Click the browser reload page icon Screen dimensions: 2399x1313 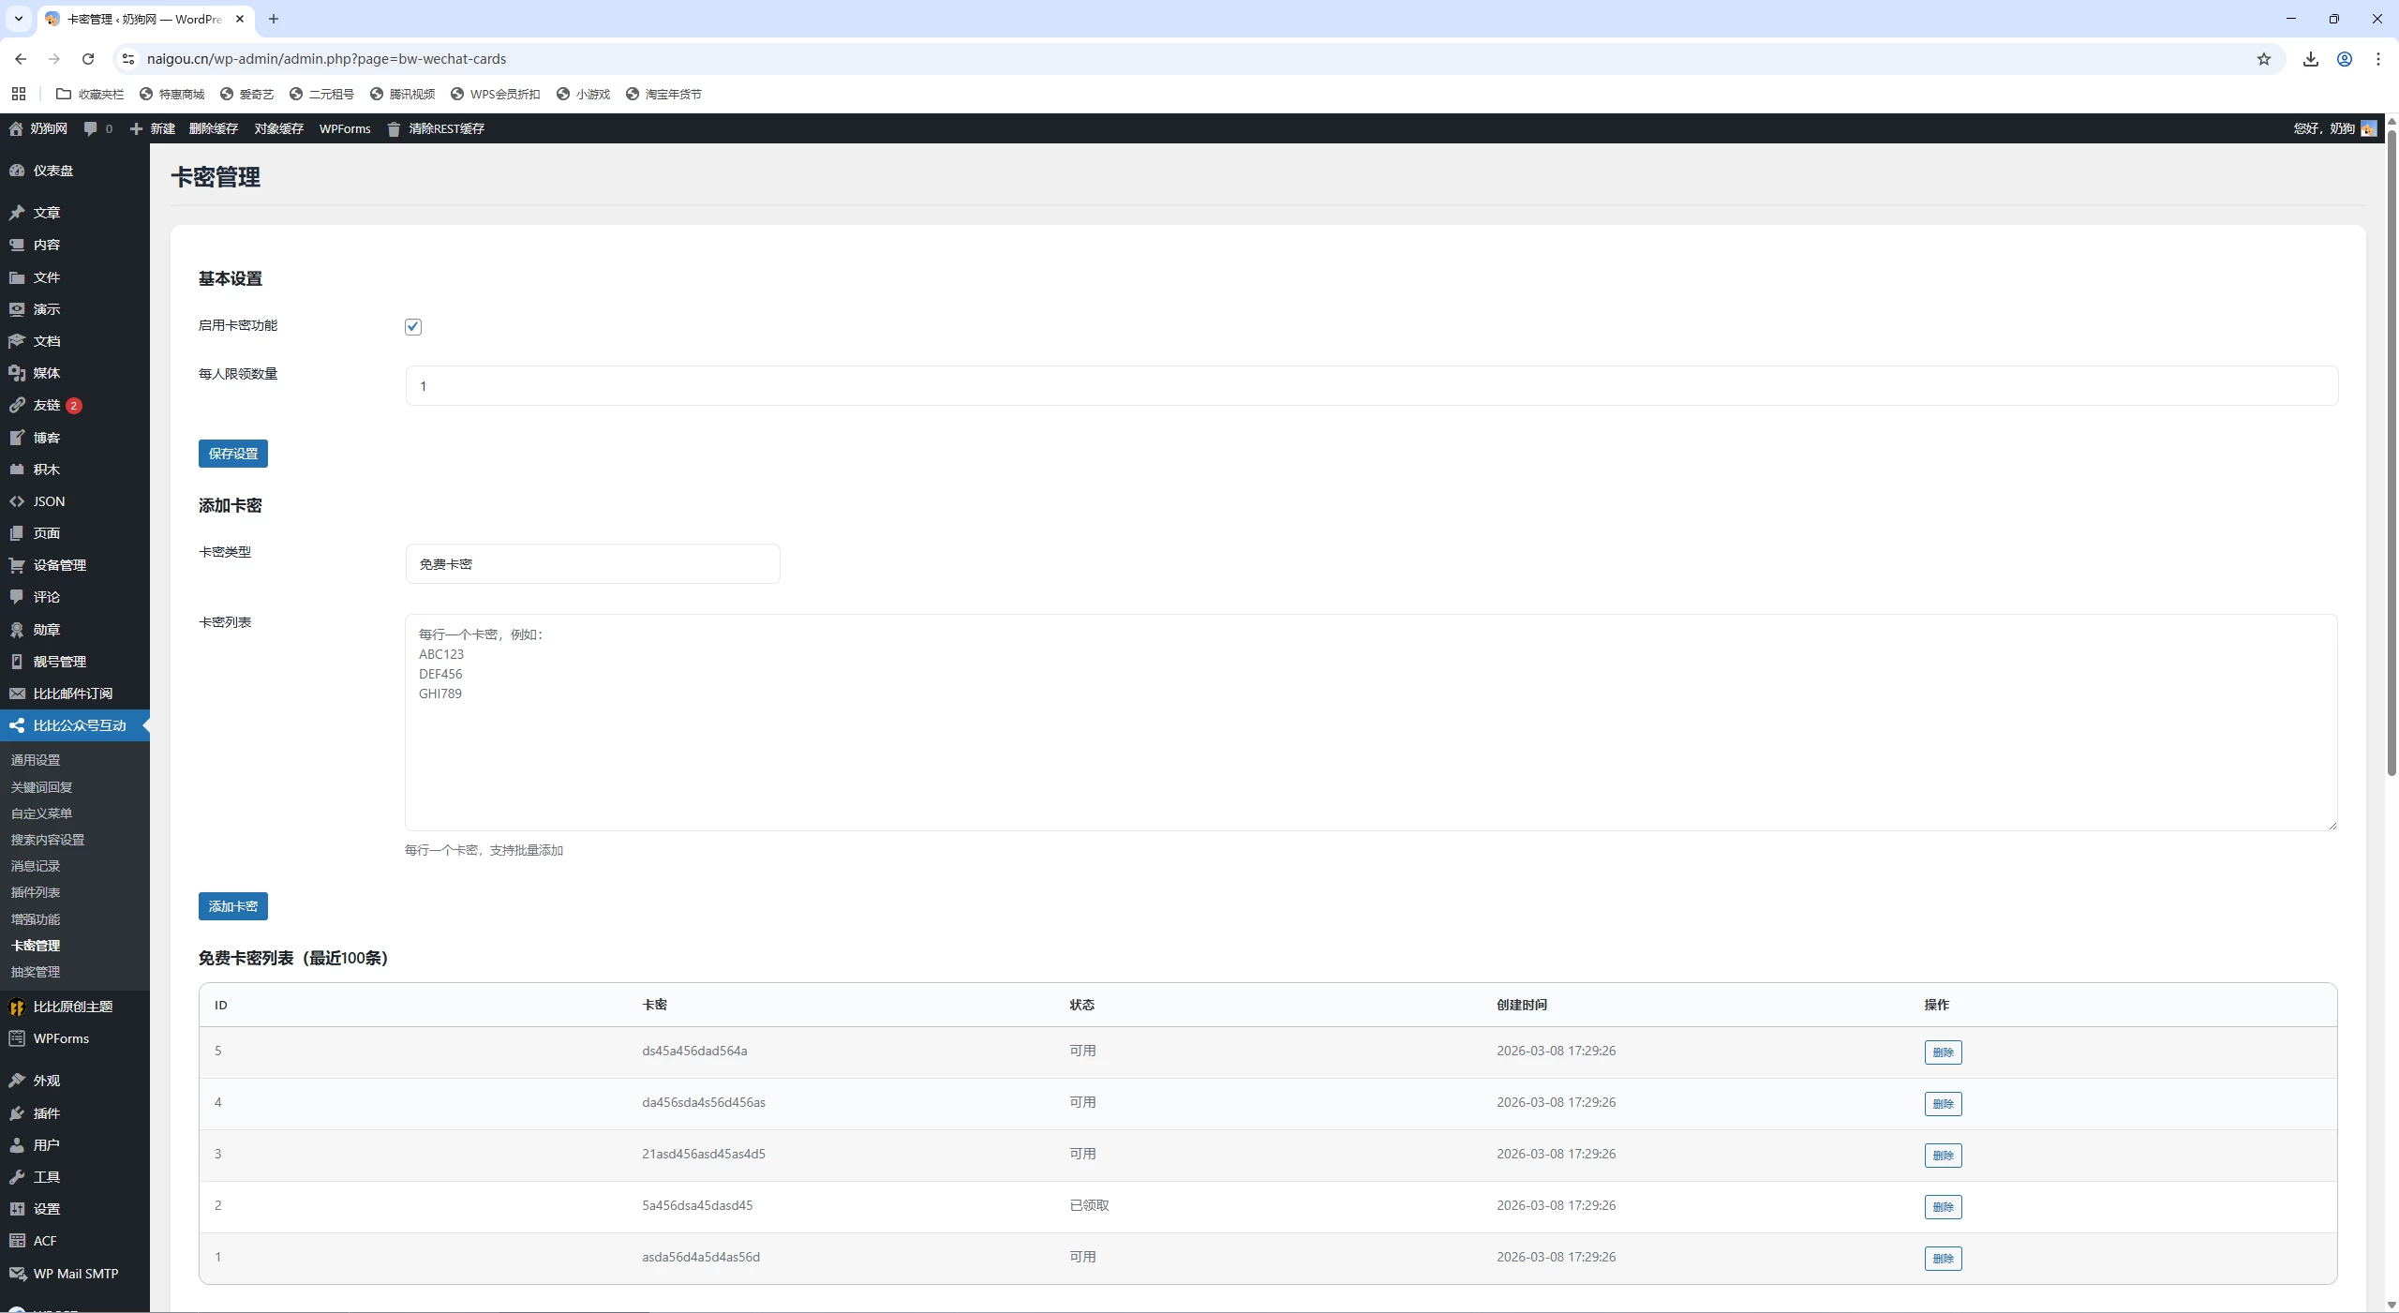click(x=88, y=59)
